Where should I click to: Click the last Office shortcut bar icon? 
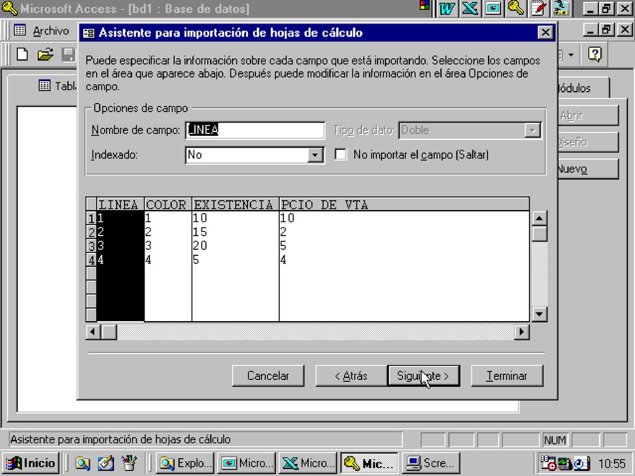point(562,8)
